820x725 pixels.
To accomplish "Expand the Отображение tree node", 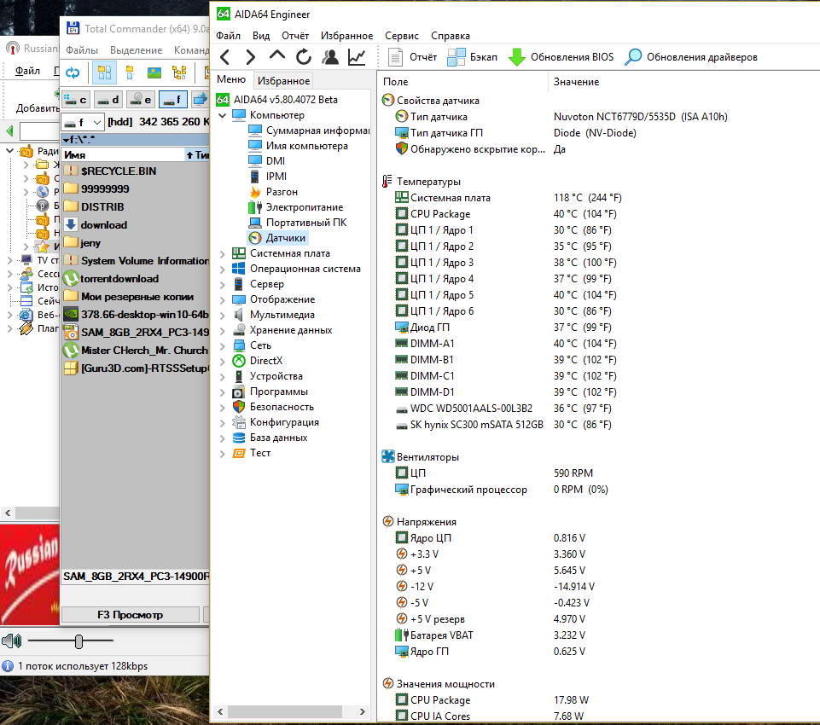I will click(222, 299).
